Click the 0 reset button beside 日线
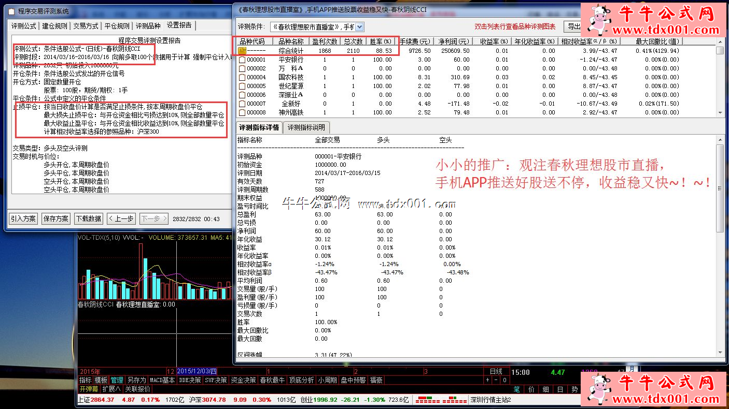The width and height of the screenshot is (729, 409). tap(504, 380)
